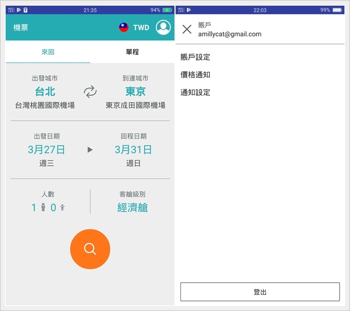Click the arrow between the dates
The image size is (350, 311).
pyautogui.click(x=90, y=150)
